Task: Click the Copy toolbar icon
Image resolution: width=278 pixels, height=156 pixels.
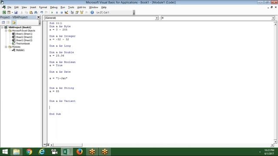Action: (26, 13)
